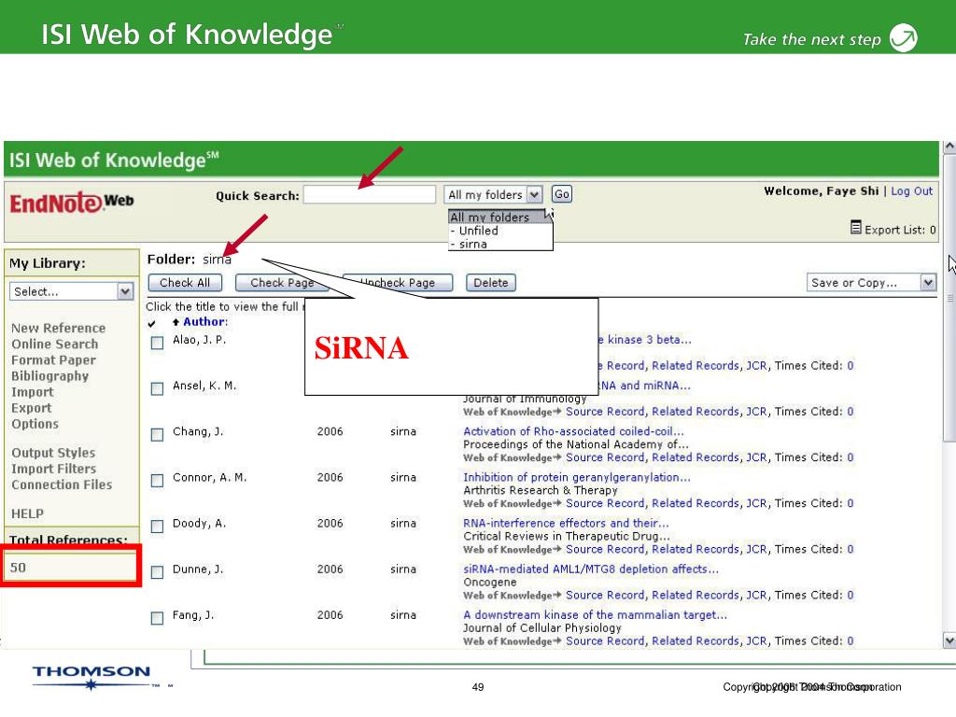Click the Thomson logo

coord(91,677)
